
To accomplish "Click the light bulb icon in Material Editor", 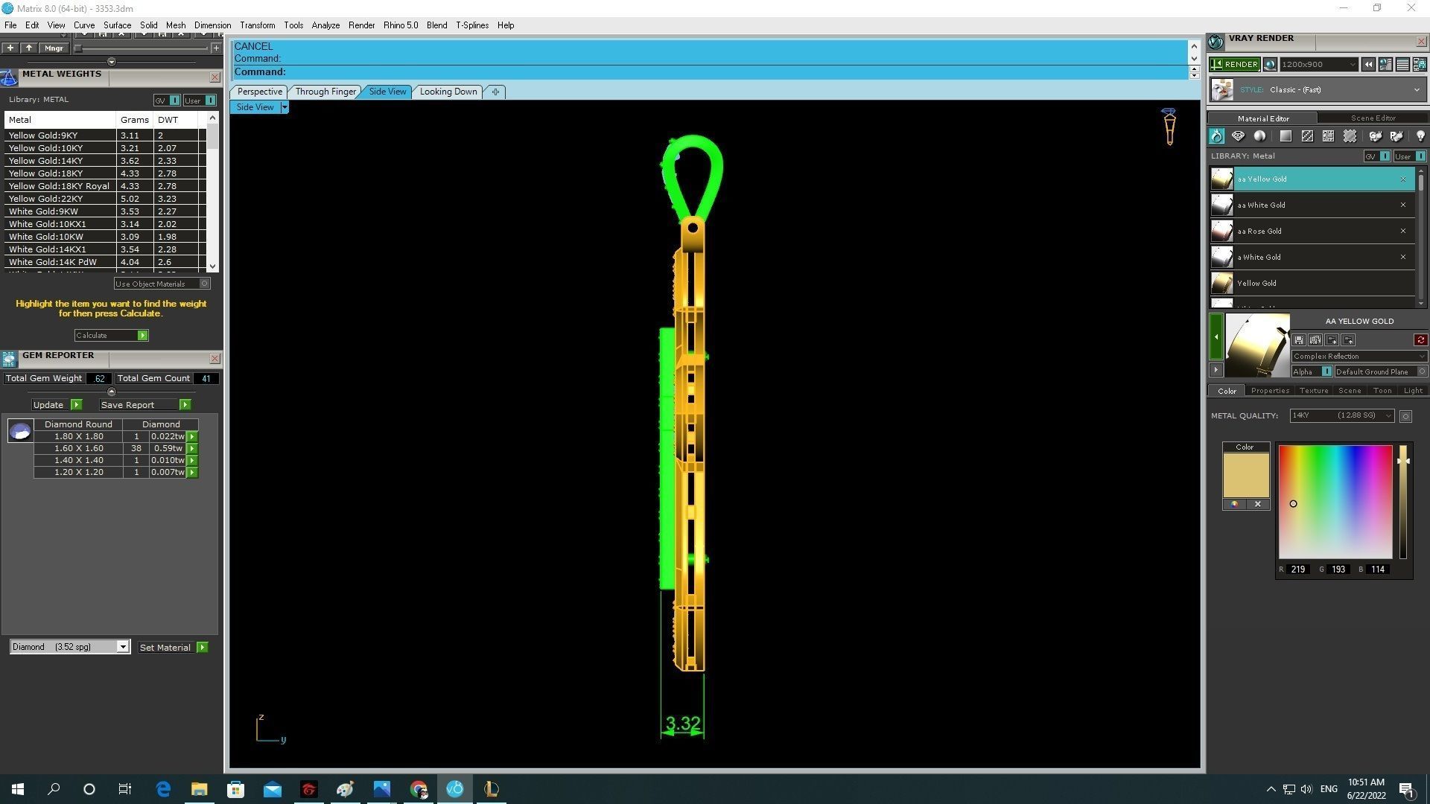I will [x=1420, y=136].
